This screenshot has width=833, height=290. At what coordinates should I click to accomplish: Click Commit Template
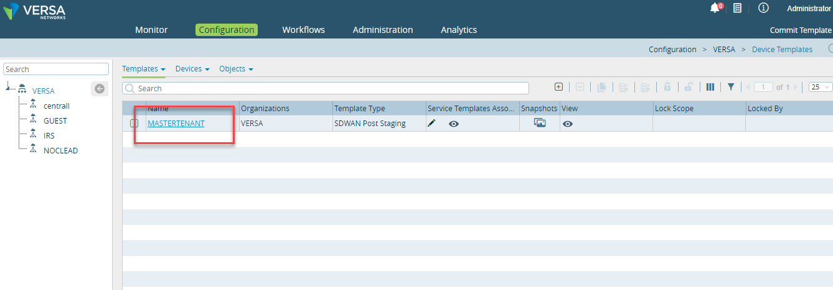(801, 30)
